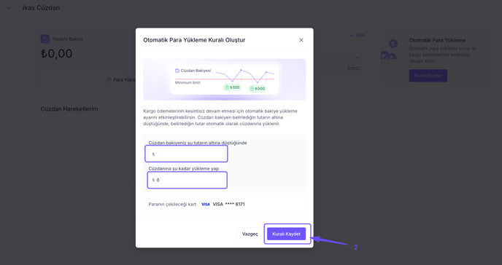Click the first ₺500 chip in the banner

point(232,87)
